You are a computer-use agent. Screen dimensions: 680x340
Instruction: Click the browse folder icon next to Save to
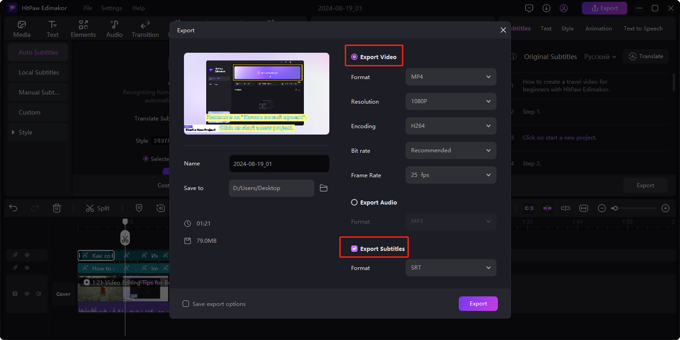tap(323, 188)
